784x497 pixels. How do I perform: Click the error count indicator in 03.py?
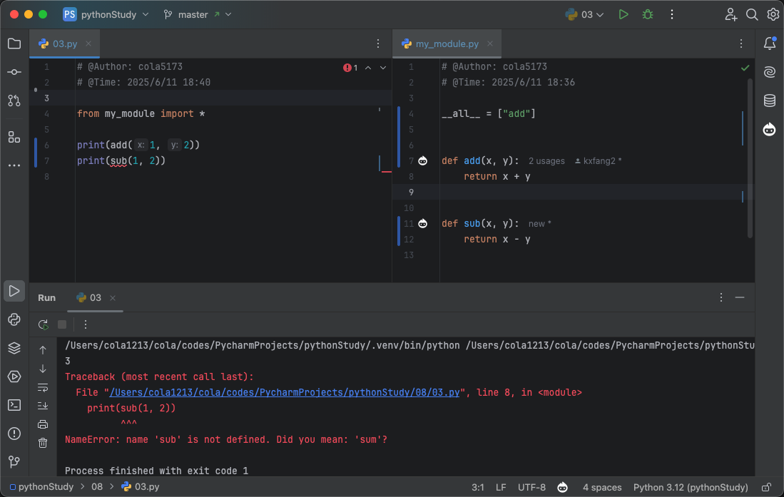[x=350, y=68]
